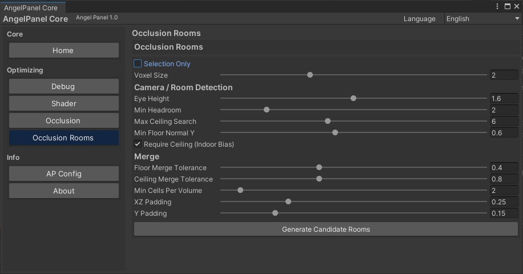Focus the Voxel Size value field
This screenshot has width=523, height=274.
click(504, 75)
